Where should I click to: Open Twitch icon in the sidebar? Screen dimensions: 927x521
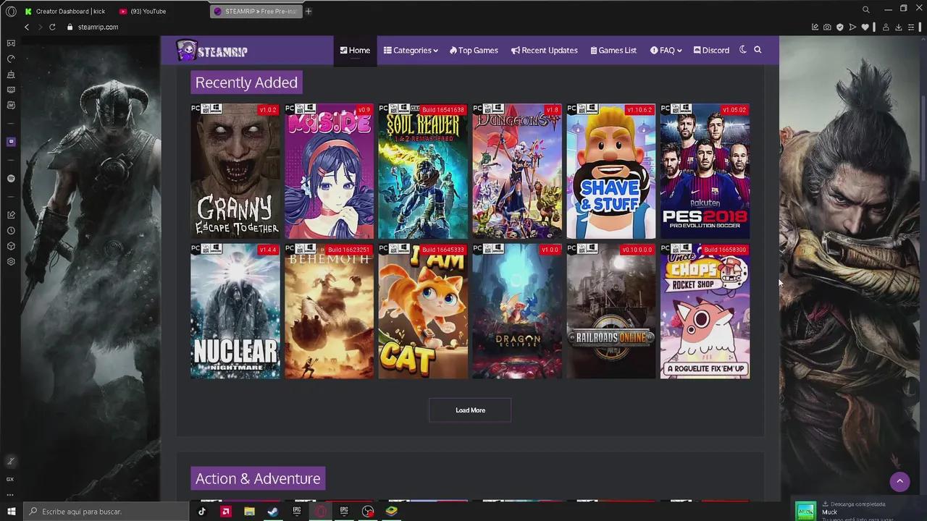click(11, 142)
